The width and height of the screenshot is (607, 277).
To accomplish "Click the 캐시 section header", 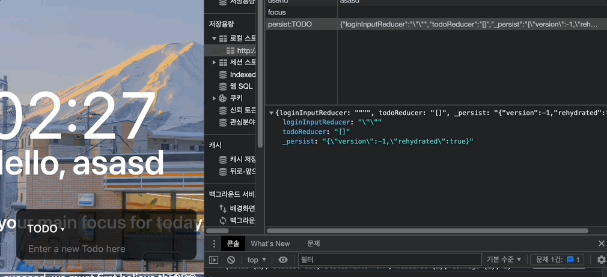I will point(215,145).
